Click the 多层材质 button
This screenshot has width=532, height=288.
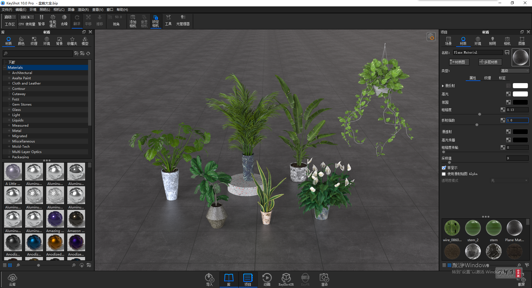(x=490, y=62)
